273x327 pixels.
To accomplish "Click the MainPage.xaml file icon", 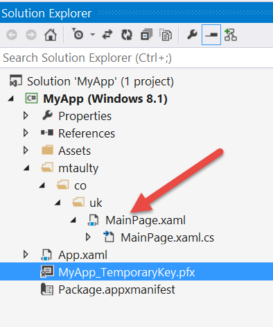I will point(93,220).
